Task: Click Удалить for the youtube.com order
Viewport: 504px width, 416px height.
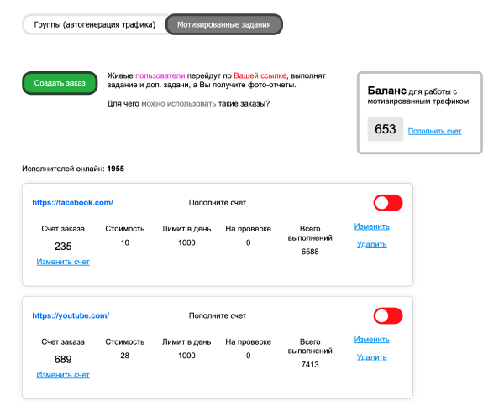Action: [371, 357]
